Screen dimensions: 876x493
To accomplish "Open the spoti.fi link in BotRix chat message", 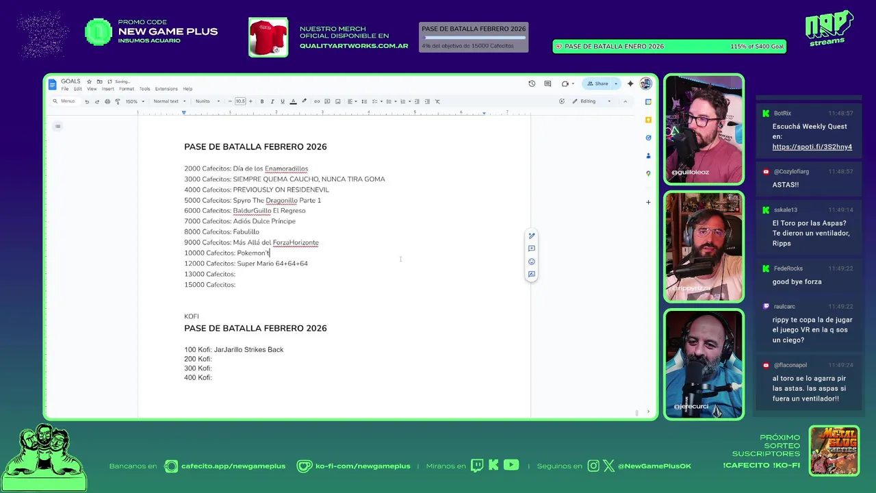I will (812, 147).
